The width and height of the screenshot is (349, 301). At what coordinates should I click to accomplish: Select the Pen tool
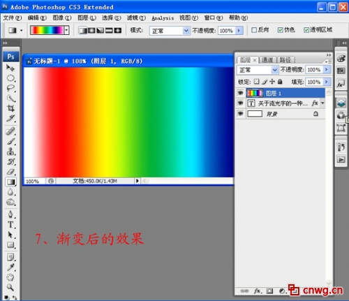pos(10,214)
